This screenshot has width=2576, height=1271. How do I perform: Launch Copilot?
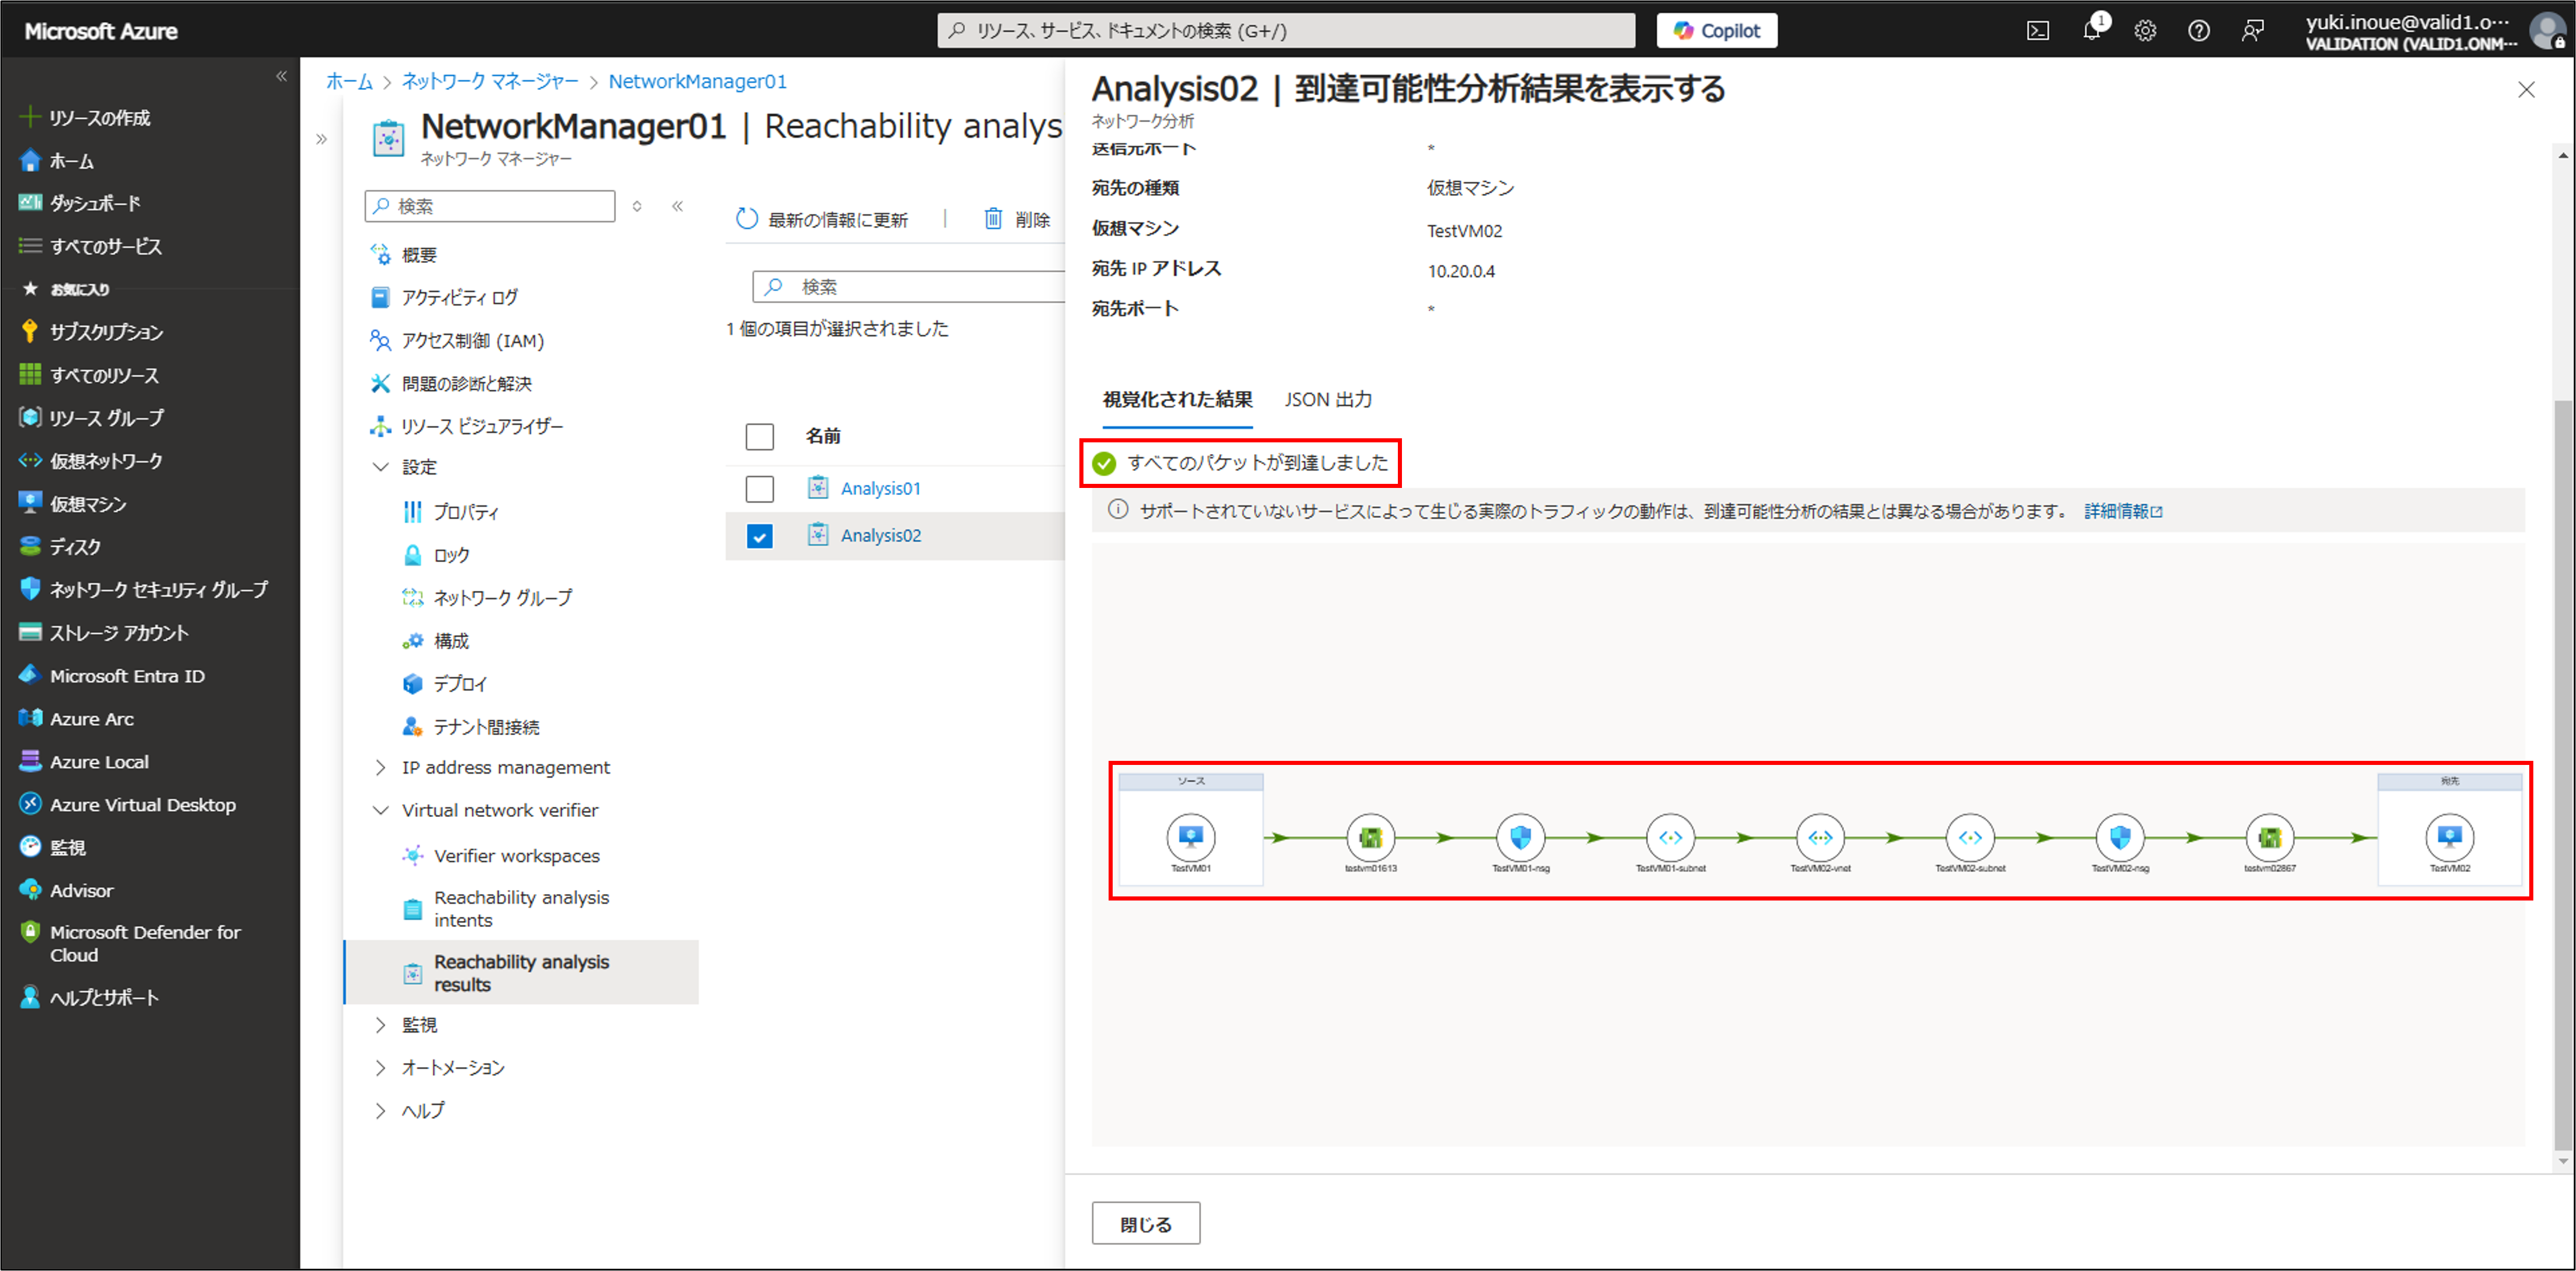[1716, 31]
